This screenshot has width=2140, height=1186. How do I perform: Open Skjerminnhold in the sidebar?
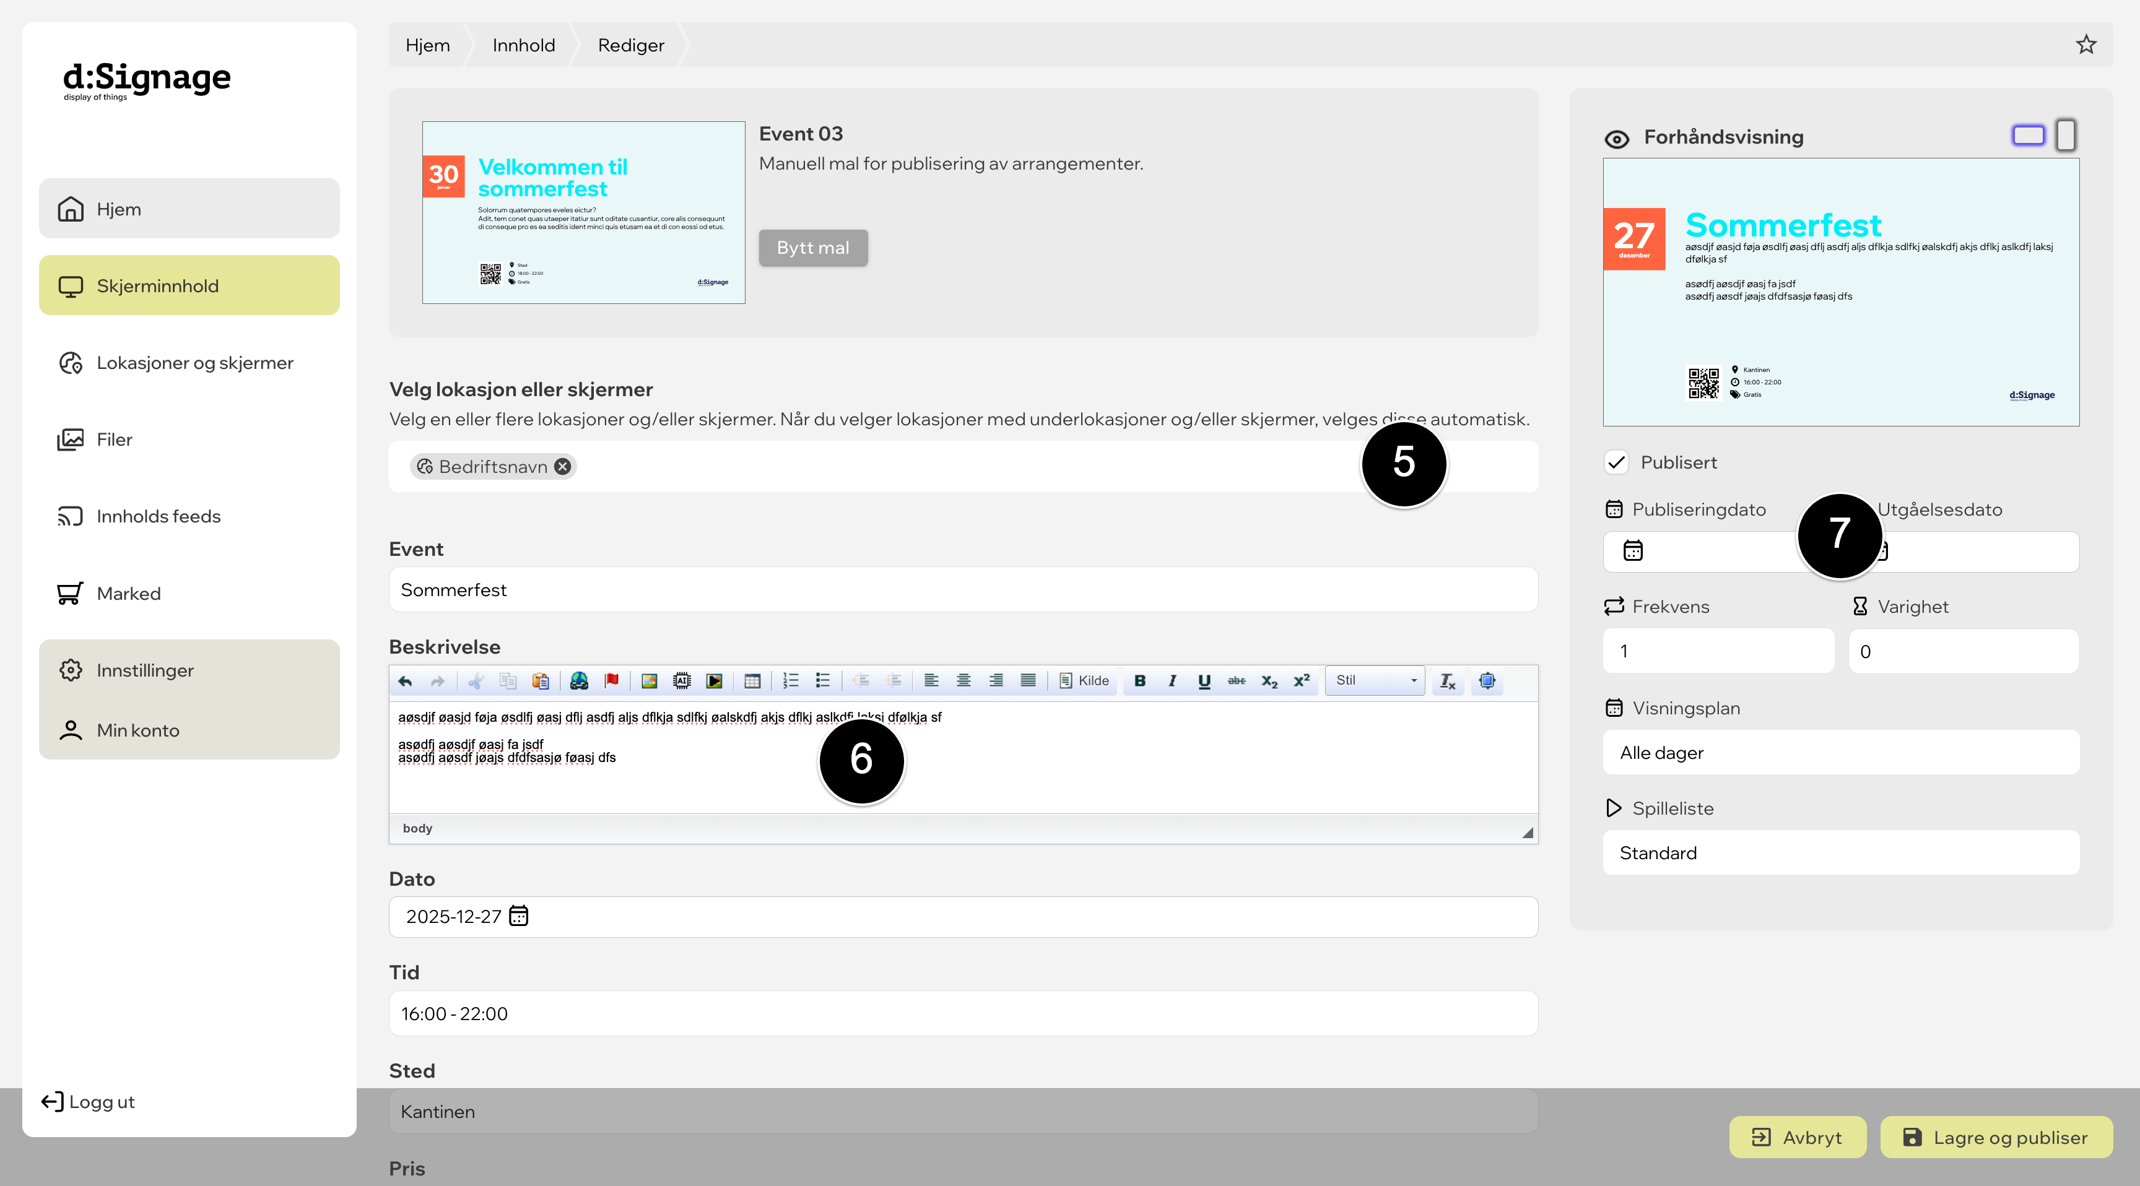click(189, 285)
